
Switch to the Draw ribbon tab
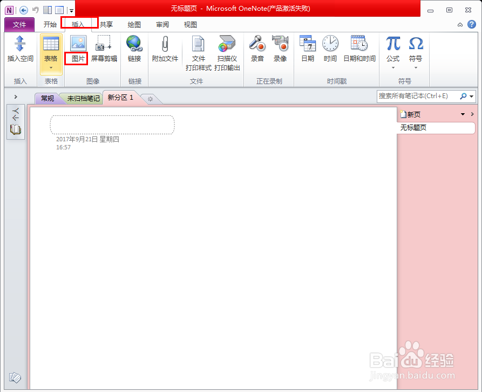[134, 25]
